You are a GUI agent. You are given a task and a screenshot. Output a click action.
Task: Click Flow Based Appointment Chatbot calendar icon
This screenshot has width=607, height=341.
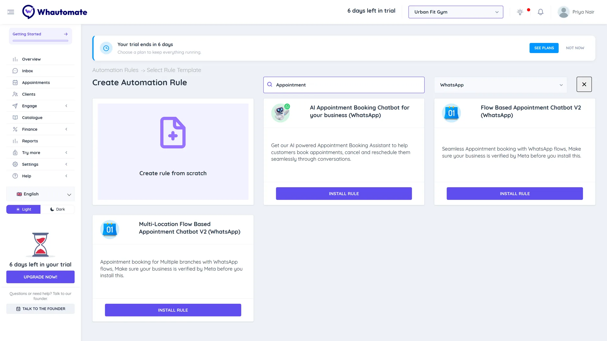tap(451, 113)
